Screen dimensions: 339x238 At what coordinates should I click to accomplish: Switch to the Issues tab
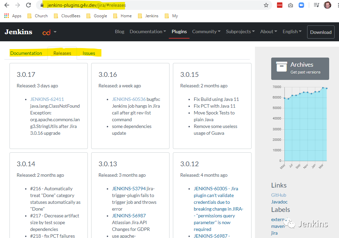pos(88,53)
